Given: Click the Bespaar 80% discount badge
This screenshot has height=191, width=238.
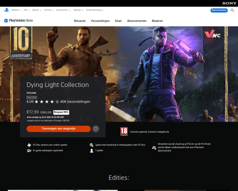Looking at the screenshot, I should pyautogui.click(x=61, y=112).
